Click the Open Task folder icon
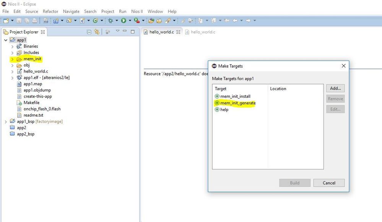 (159, 21)
